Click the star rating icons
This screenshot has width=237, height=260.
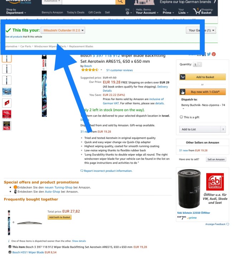coord(90,70)
